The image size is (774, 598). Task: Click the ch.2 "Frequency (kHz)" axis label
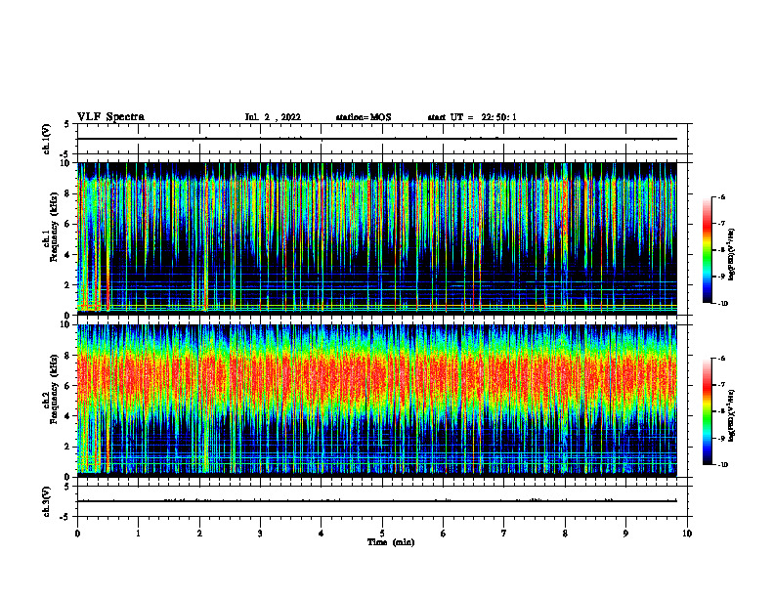pyautogui.click(x=54, y=388)
